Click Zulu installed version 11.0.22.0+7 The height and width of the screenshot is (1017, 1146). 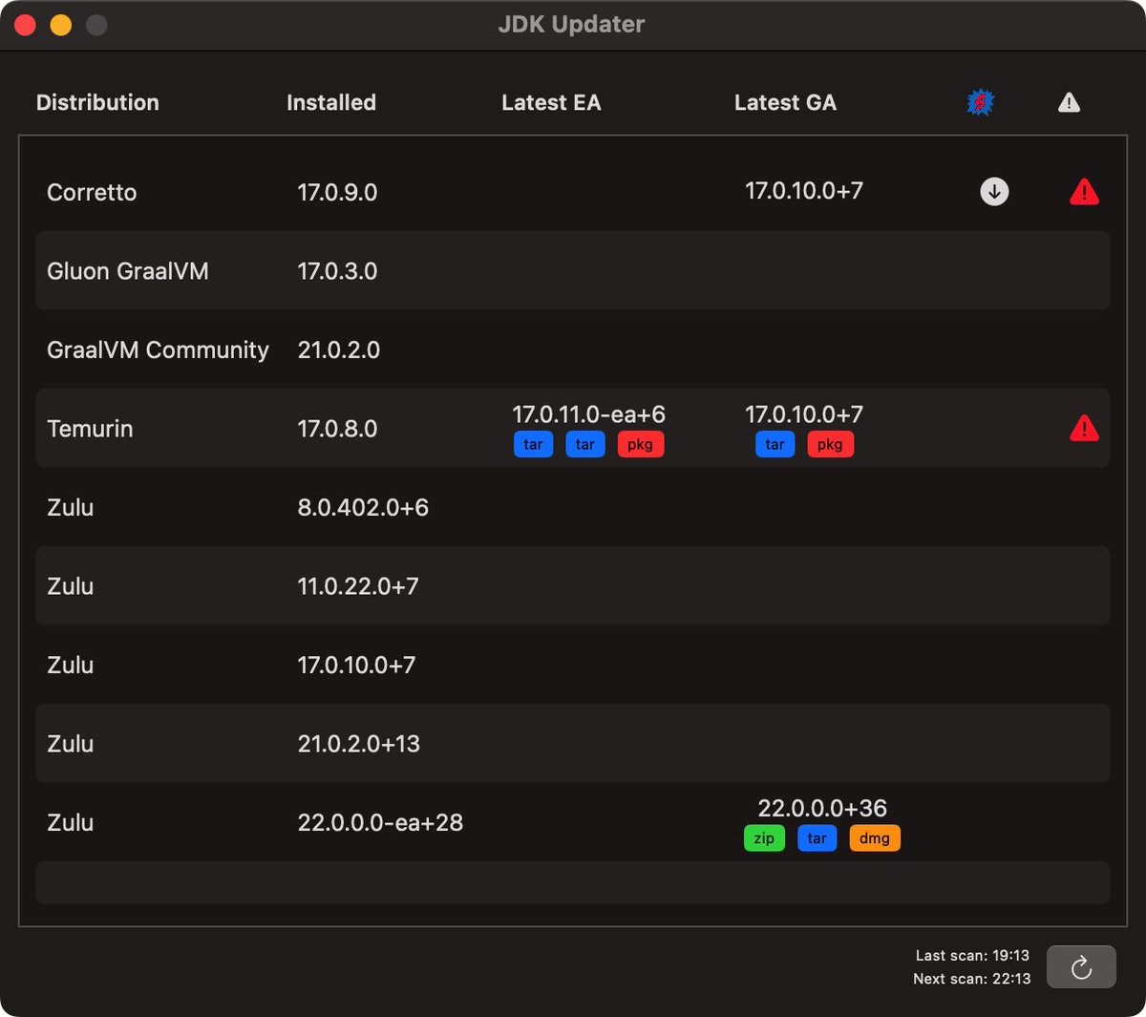pos(358,586)
